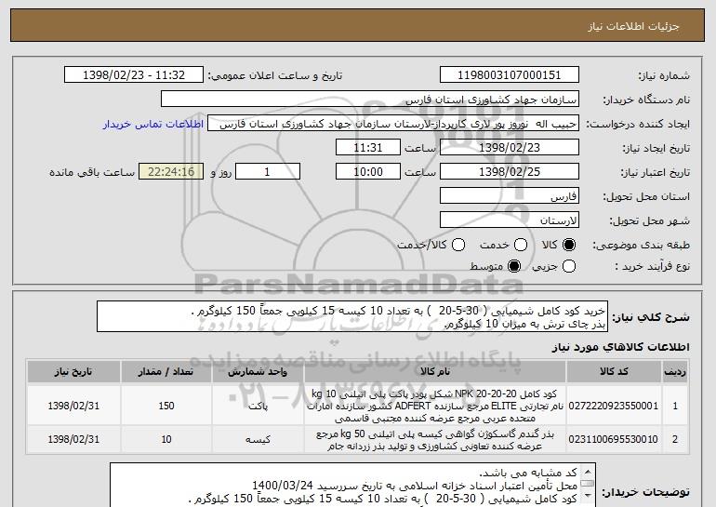Select the کالا radio button
This screenshot has height=507, width=716.
[x=569, y=245]
